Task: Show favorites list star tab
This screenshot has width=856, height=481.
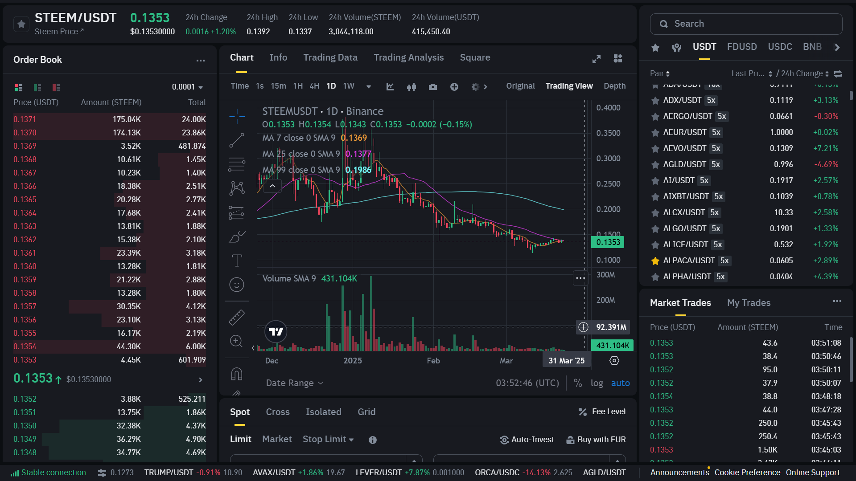Action: pyautogui.click(x=655, y=47)
